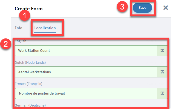Click the translate icon beside Work Station Count
Screen dimensions: 171x109
point(162,51)
